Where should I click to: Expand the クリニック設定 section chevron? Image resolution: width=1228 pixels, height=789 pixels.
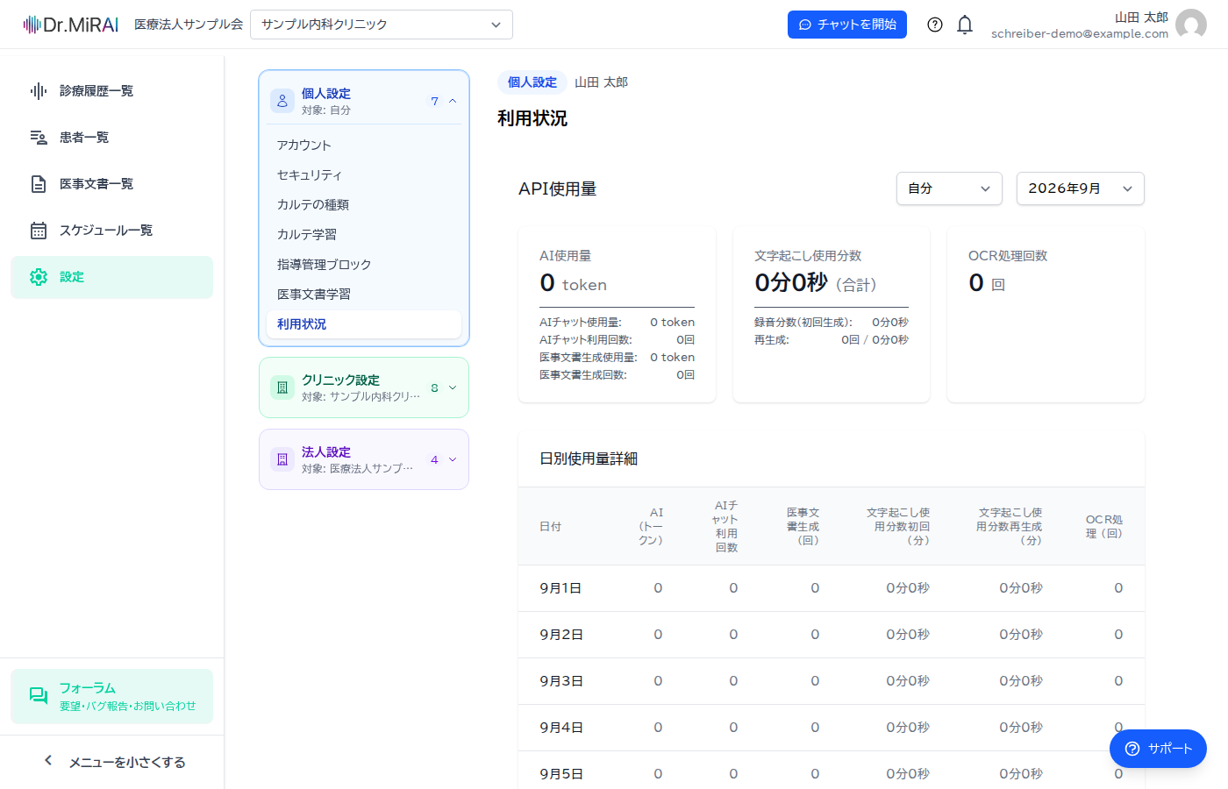[x=453, y=387]
